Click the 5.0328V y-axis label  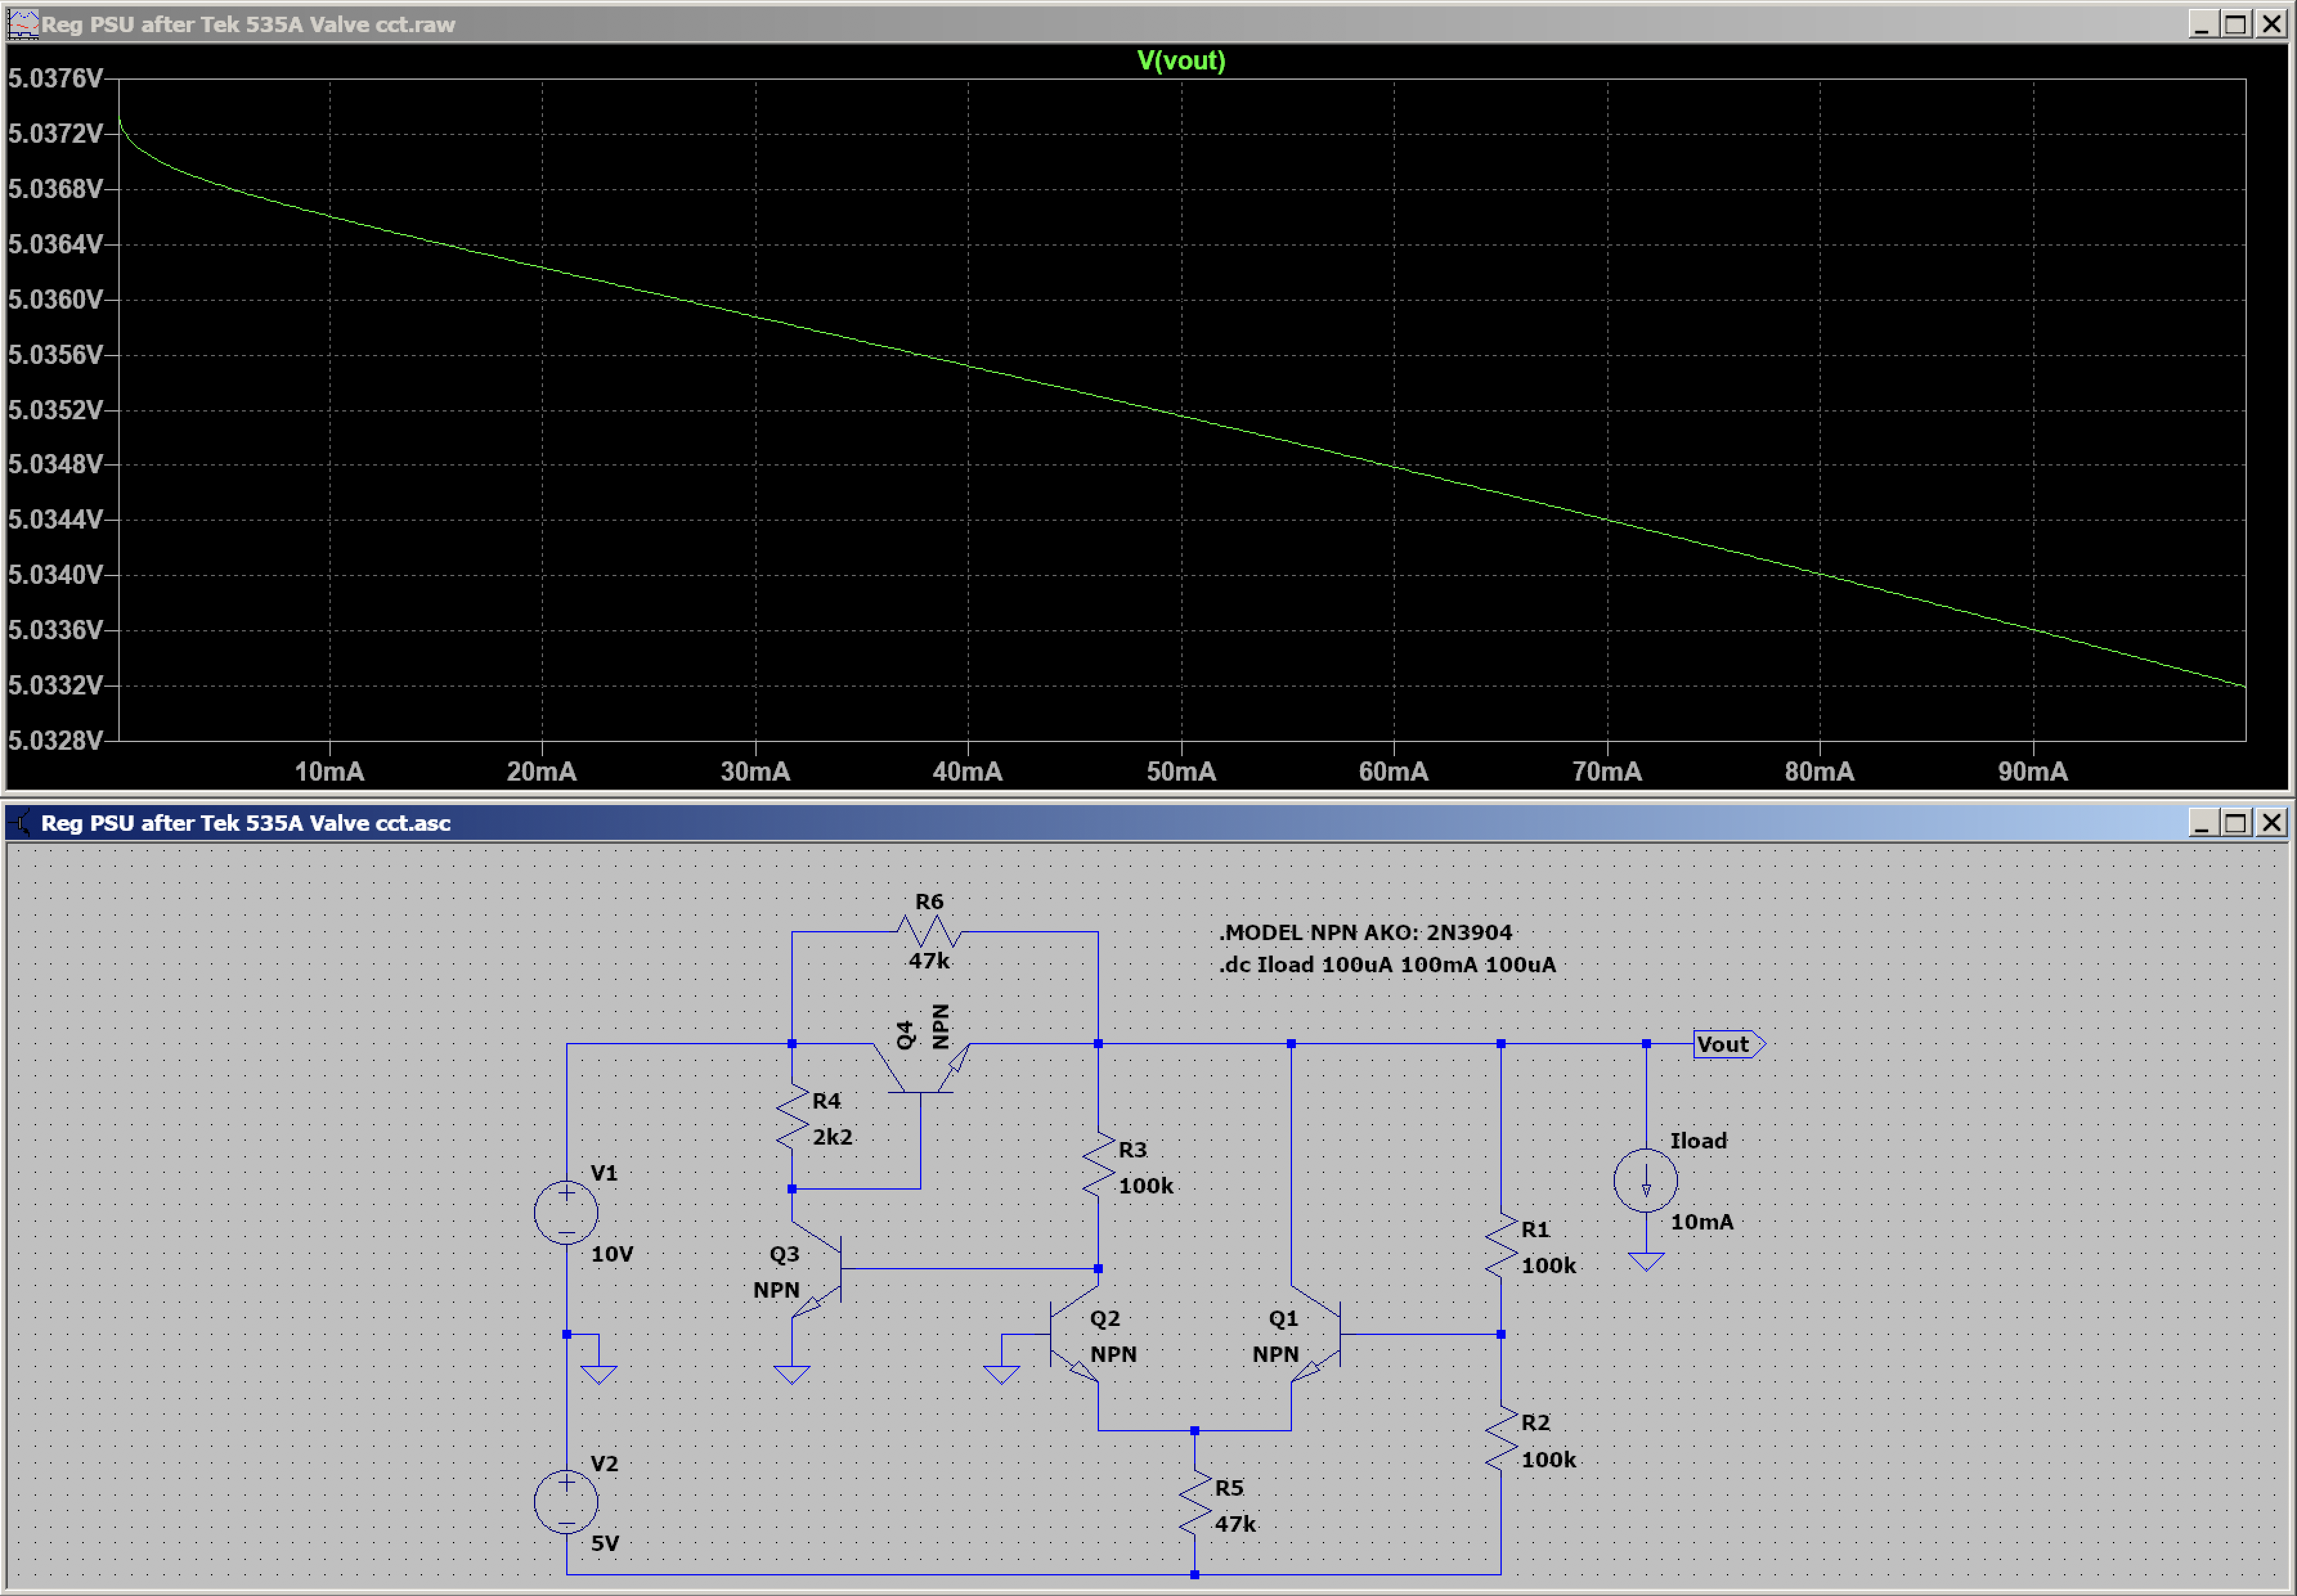[x=55, y=740]
